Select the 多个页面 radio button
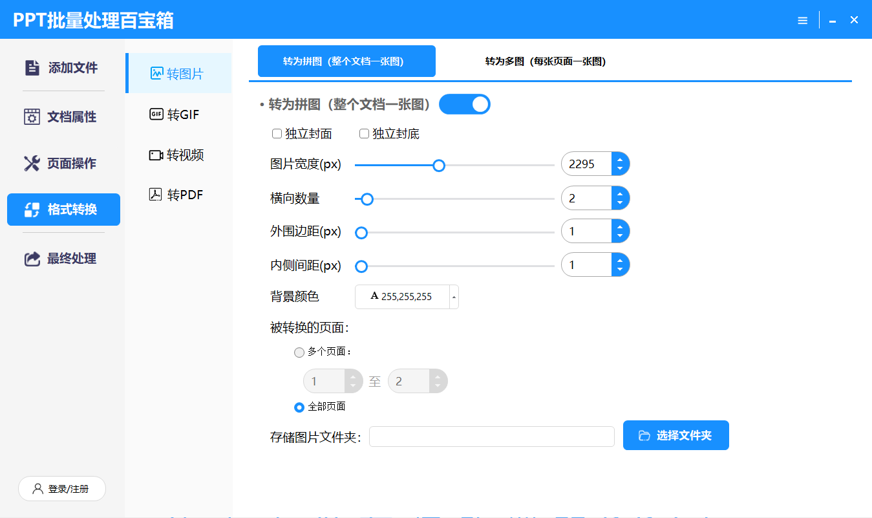The image size is (872, 518). point(299,352)
